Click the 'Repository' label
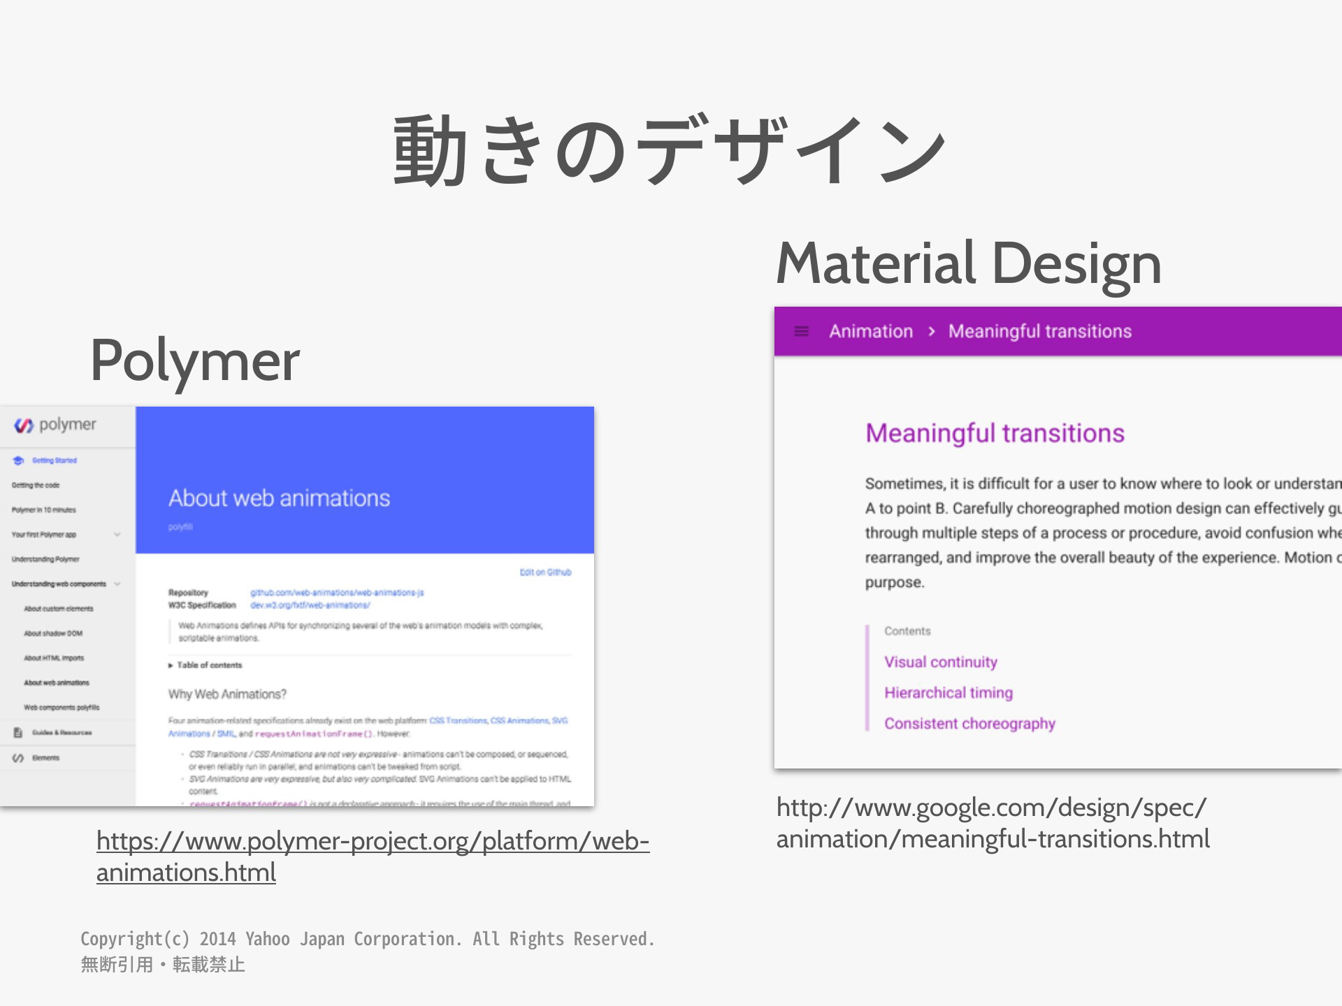This screenshot has height=1006, width=1342. (x=188, y=592)
